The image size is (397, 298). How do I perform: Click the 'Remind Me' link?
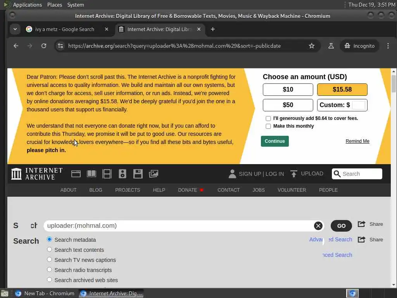[x=357, y=141]
